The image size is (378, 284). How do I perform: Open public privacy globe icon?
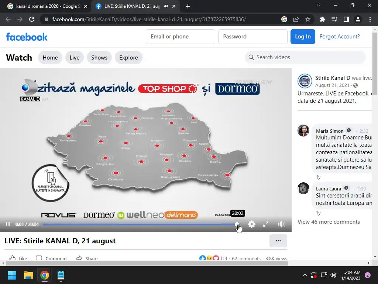355,85
